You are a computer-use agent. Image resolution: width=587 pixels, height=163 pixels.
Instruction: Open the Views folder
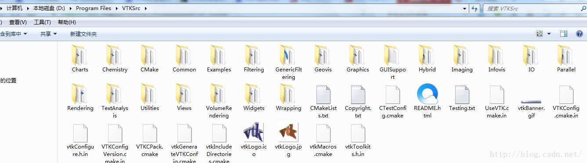click(x=184, y=97)
